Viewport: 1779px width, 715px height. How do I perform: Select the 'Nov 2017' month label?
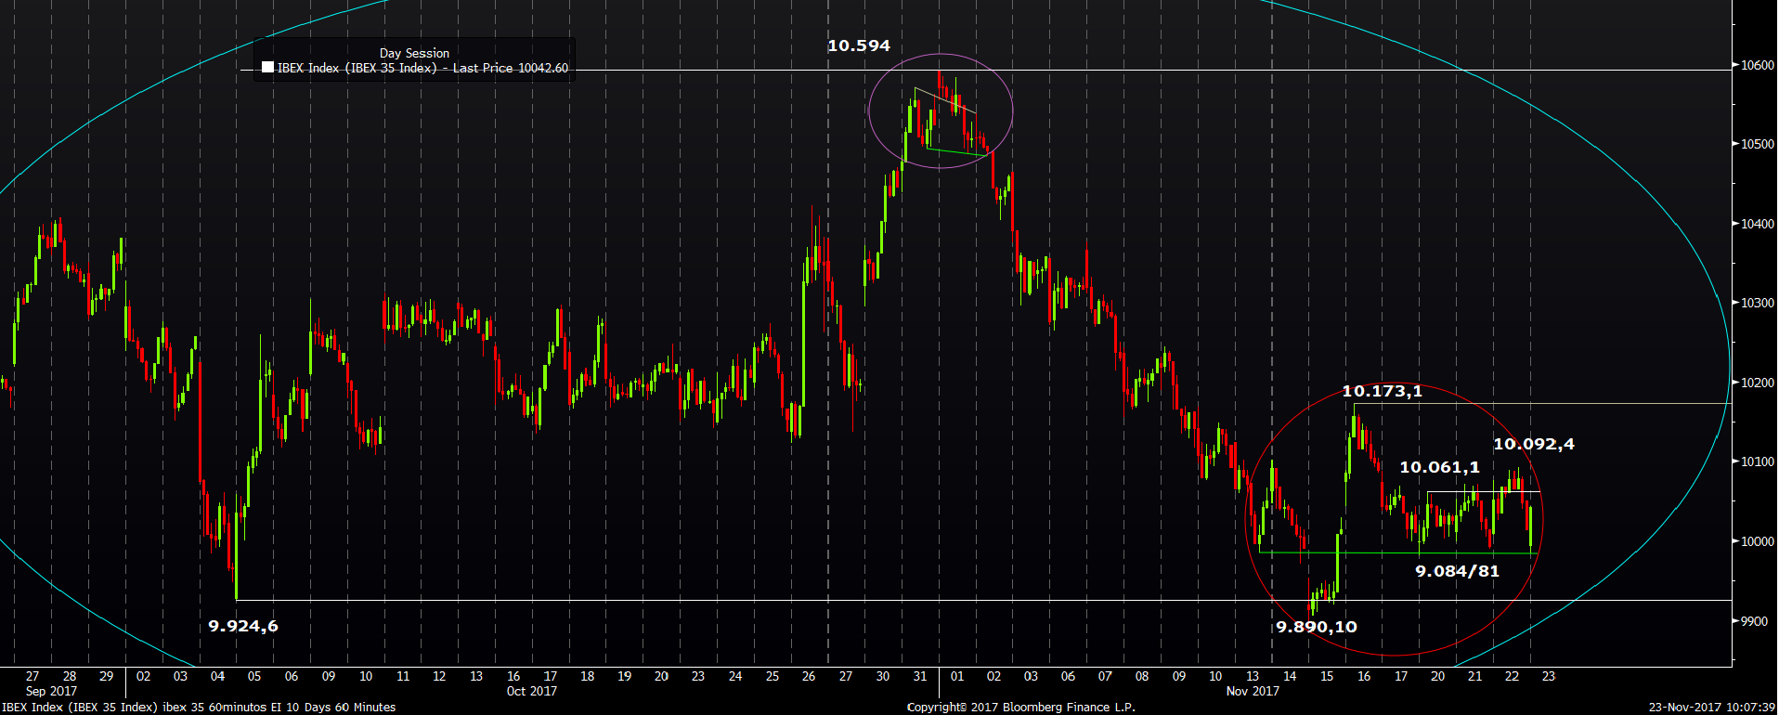1253,691
